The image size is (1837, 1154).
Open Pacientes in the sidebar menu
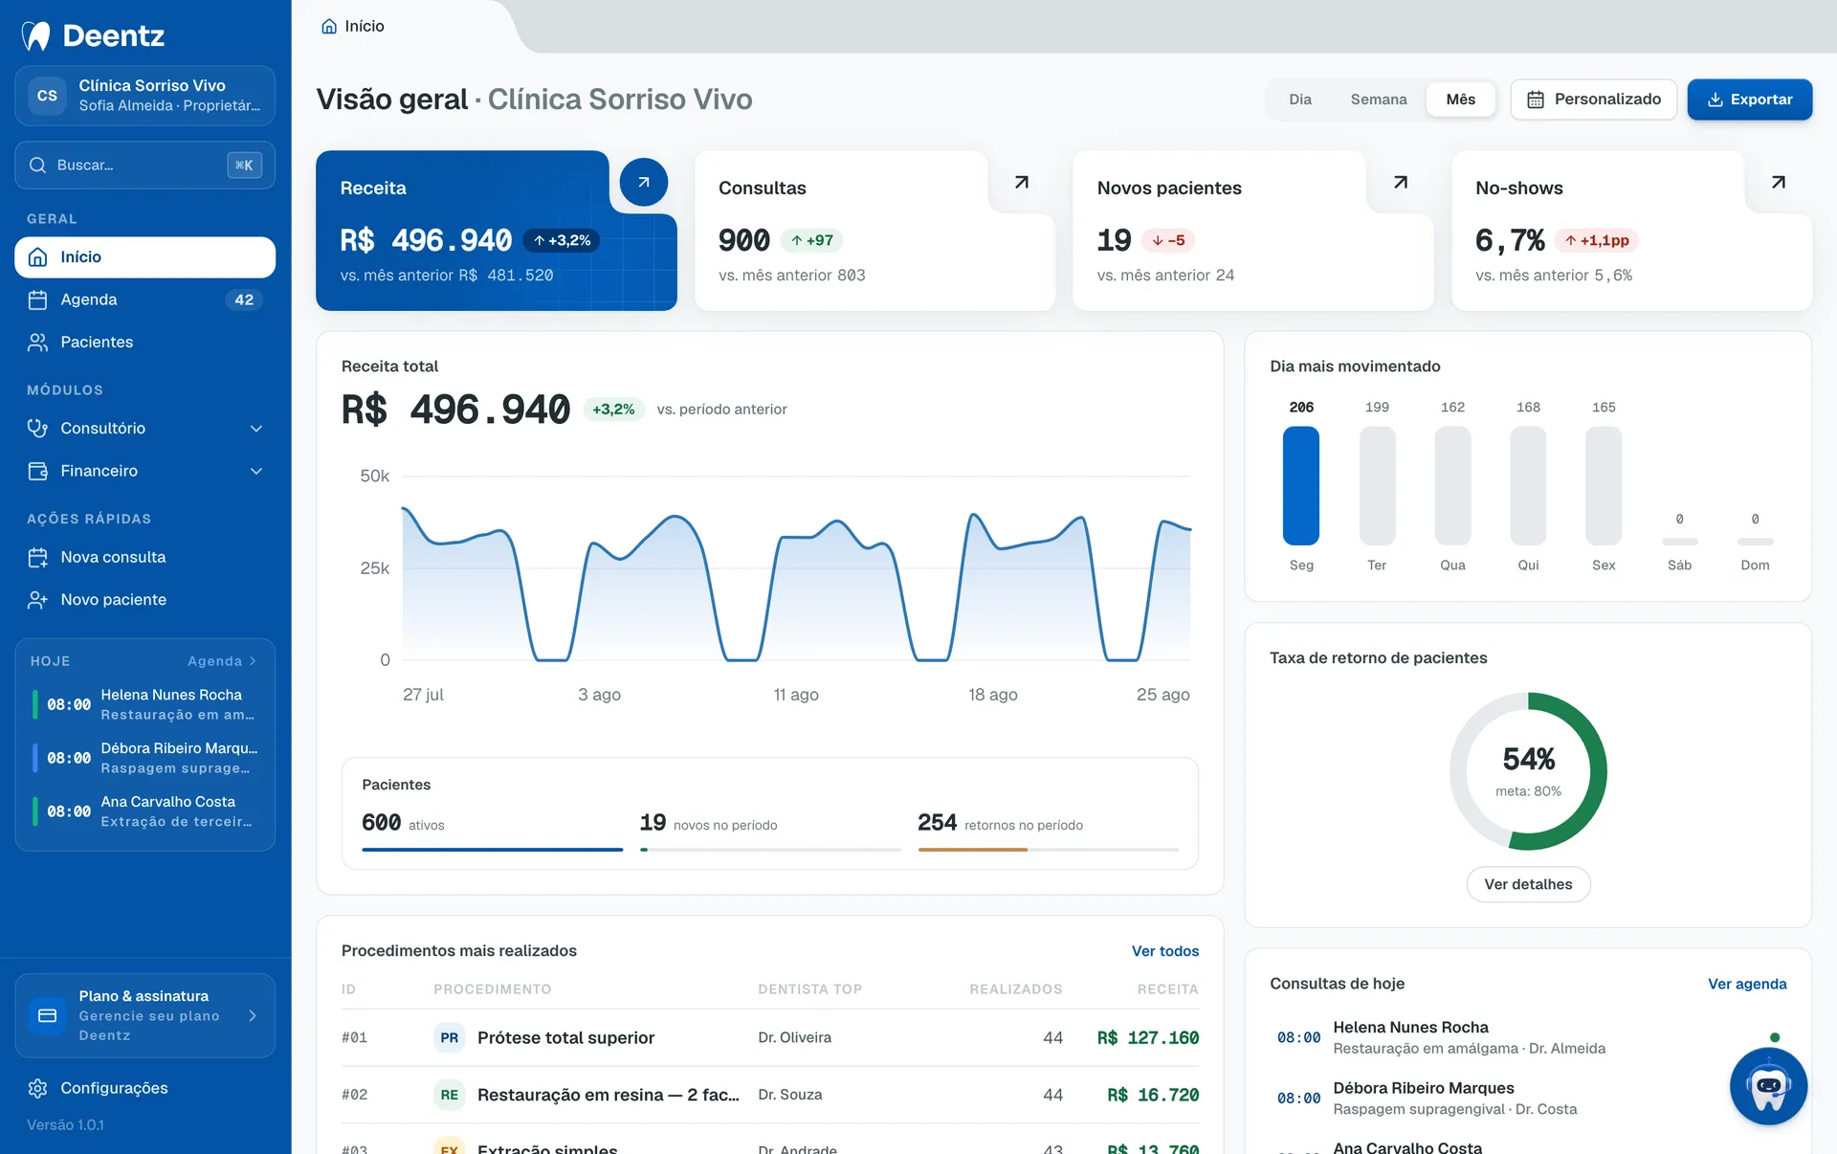(x=145, y=343)
